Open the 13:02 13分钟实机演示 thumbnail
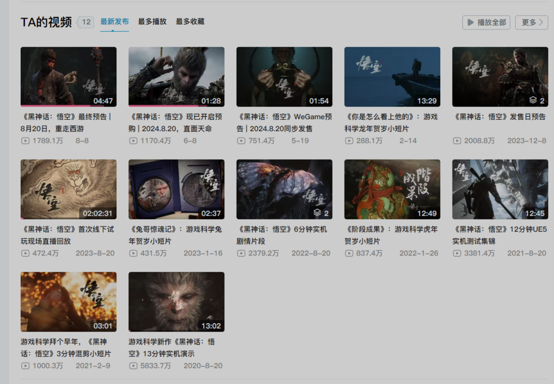 177,302
